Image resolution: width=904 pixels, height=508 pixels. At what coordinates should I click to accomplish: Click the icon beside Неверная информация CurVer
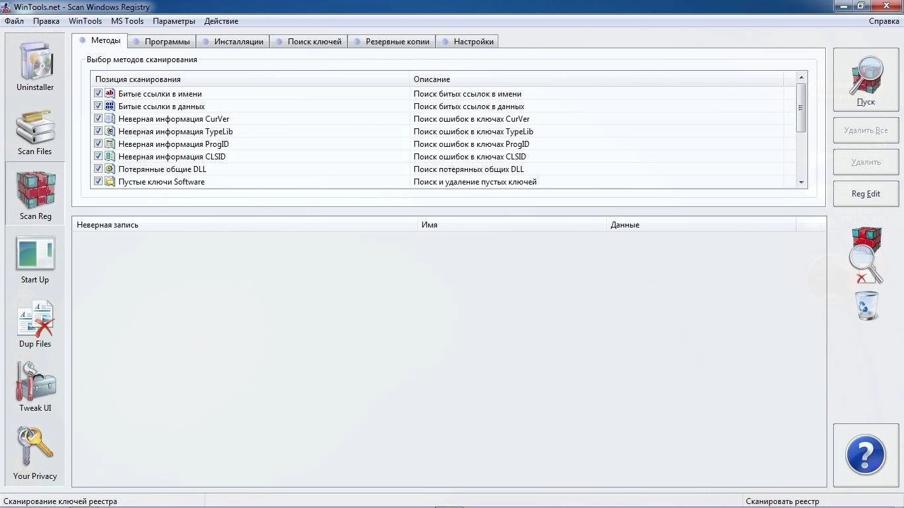[x=110, y=119]
